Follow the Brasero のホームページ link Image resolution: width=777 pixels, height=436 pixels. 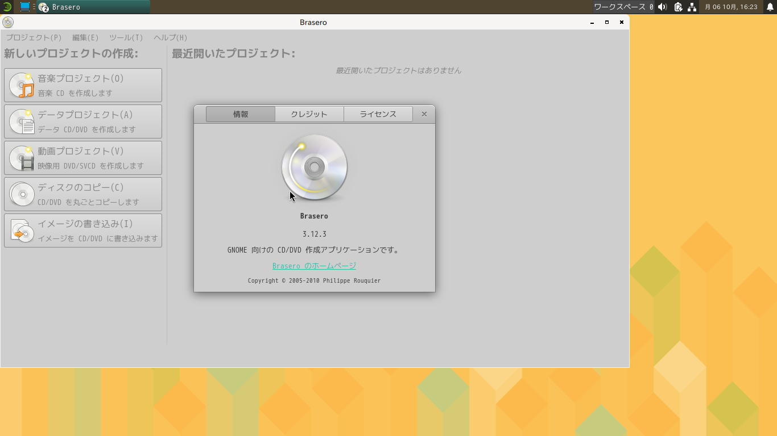(x=314, y=266)
